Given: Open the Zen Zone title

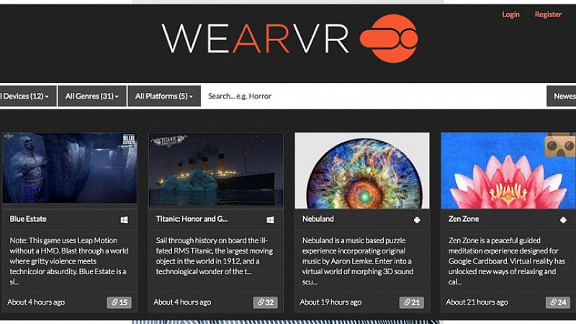Looking at the screenshot, I should coord(464,219).
